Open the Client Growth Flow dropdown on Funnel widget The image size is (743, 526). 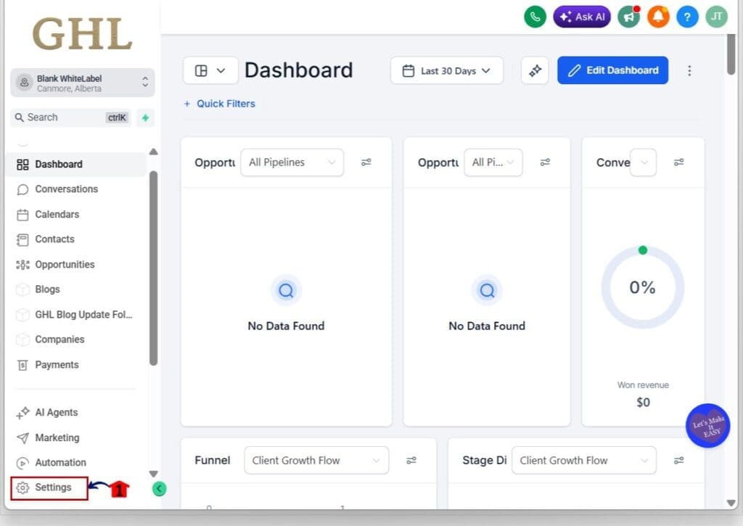tap(316, 460)
